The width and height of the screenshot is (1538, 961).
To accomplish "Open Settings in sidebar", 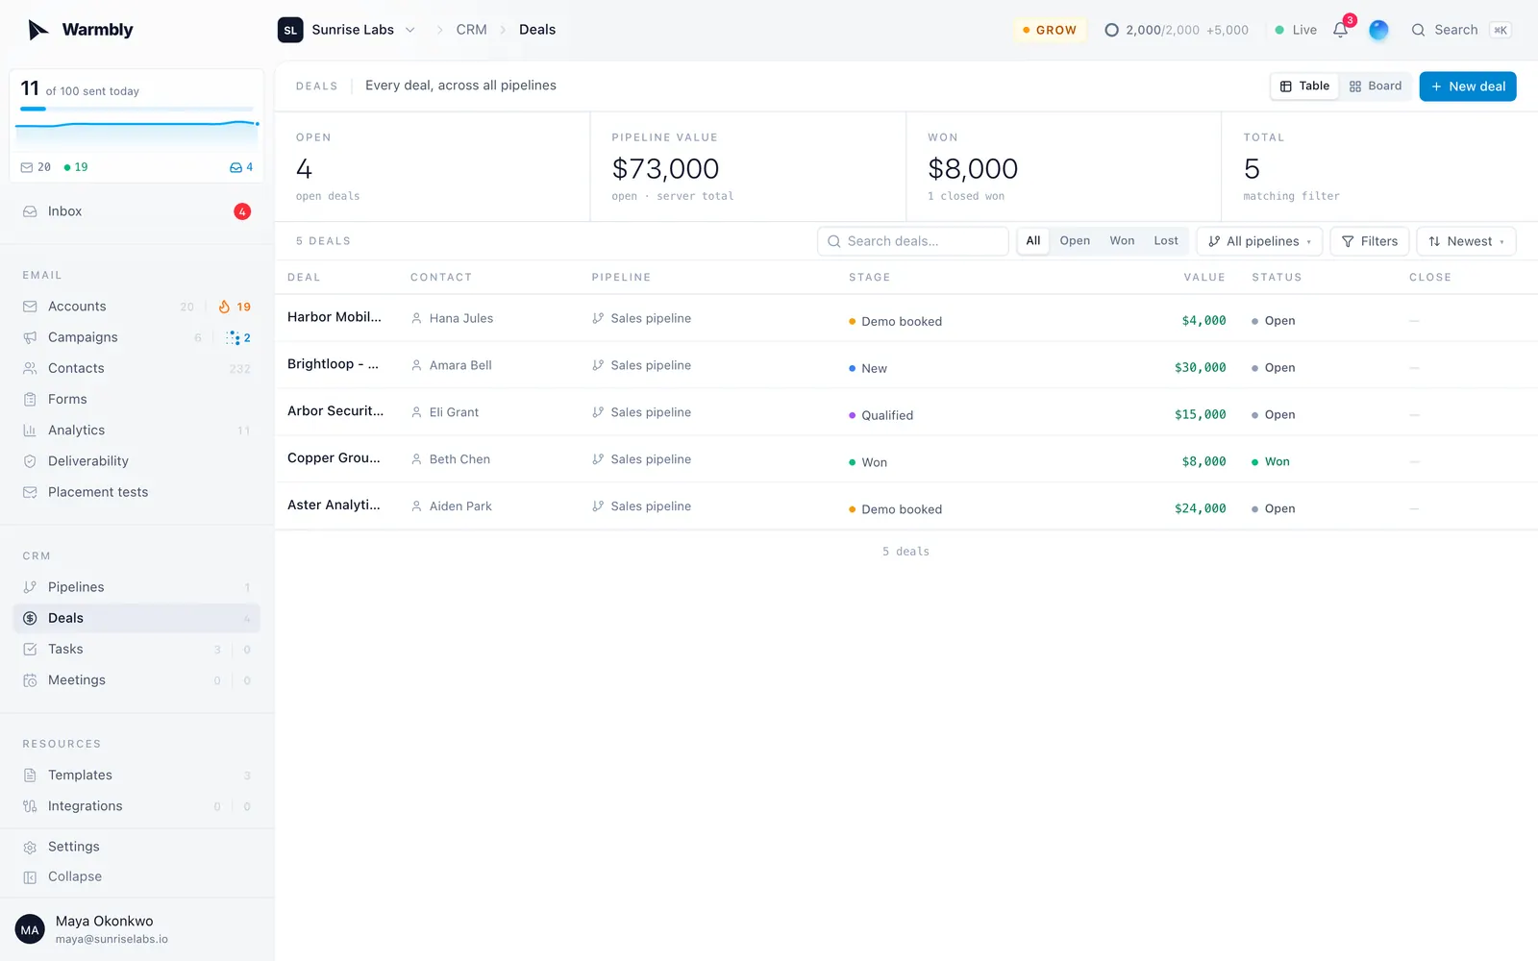I will tap(136, 847).
